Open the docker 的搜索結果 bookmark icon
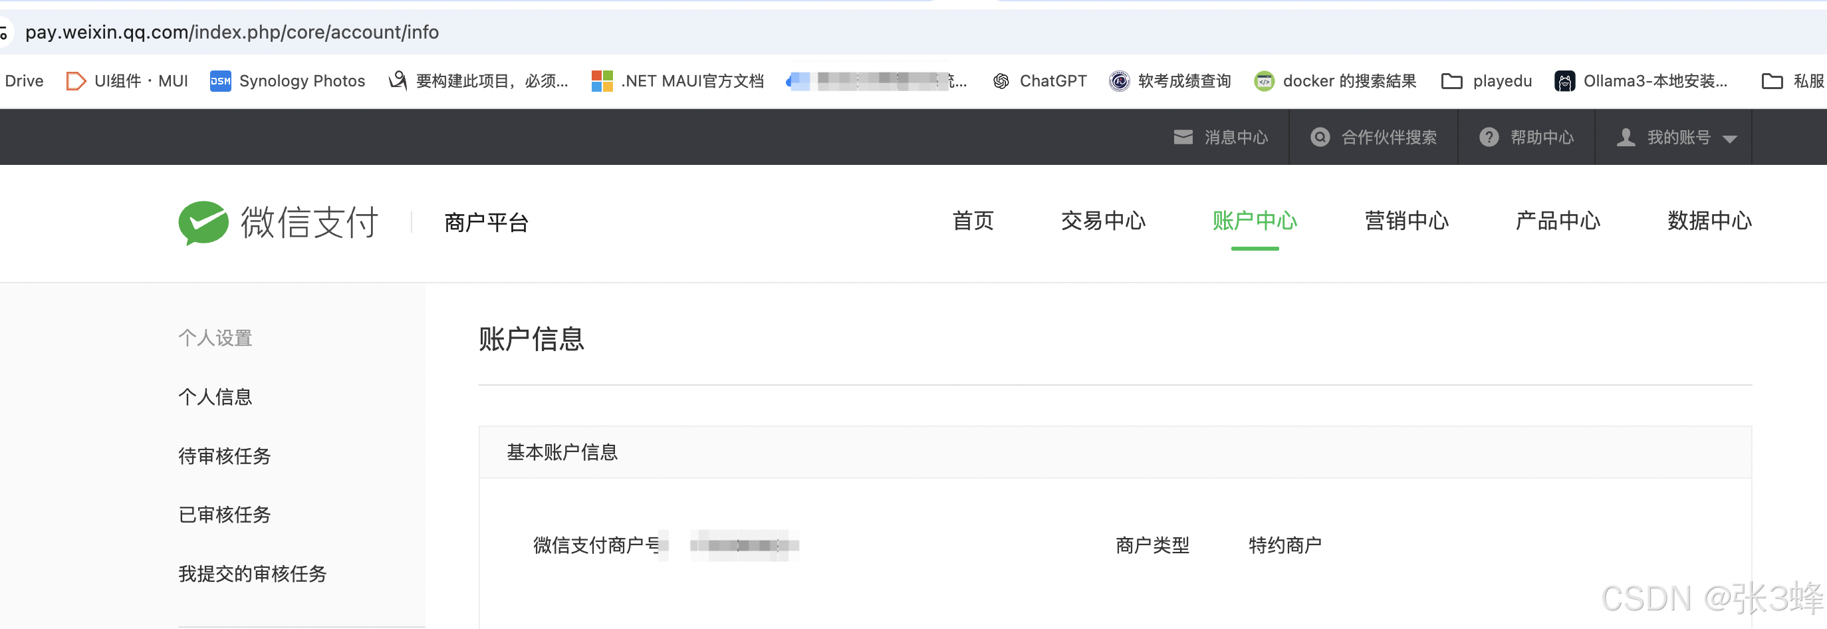The image size is (1827, 629). click(1264, 81)
